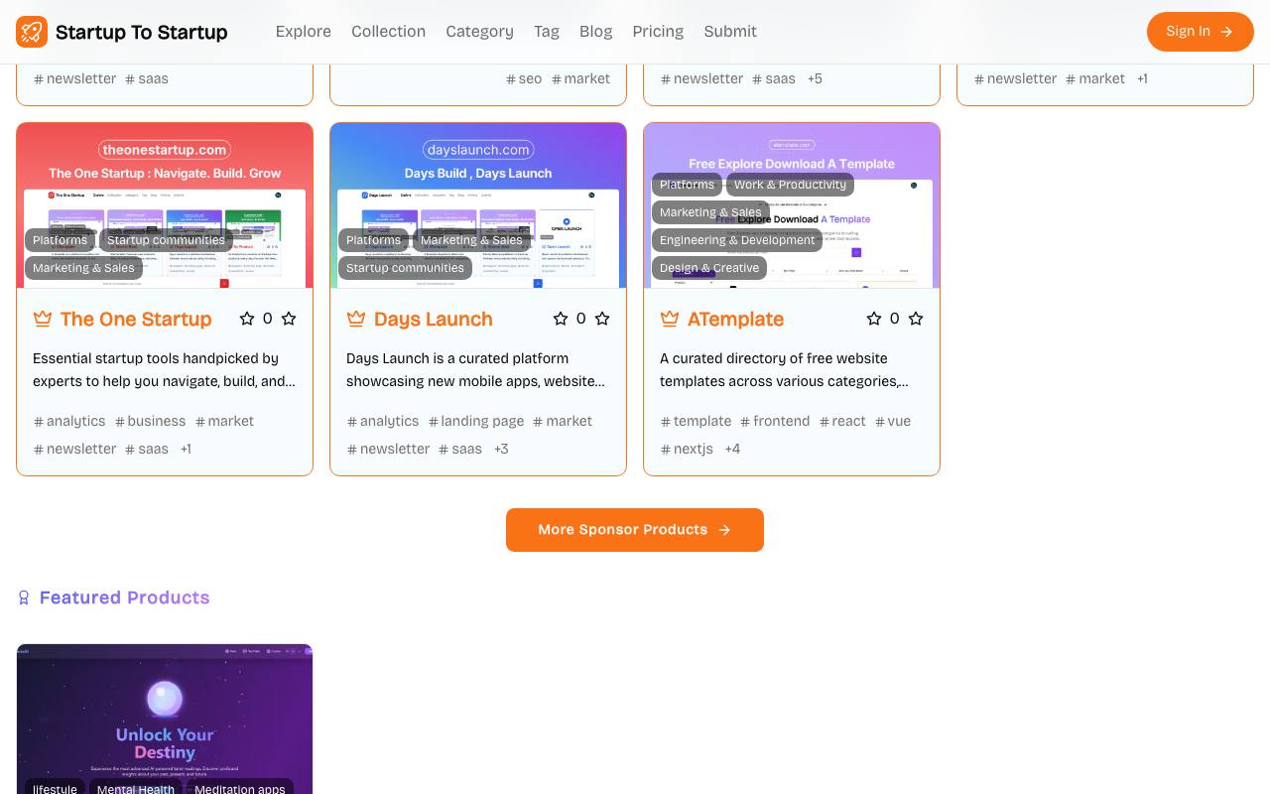This screenshot has height=794, width=1270.
Task: Click Startup communities badge on Days Launch
Action: [x=405, y=268]
